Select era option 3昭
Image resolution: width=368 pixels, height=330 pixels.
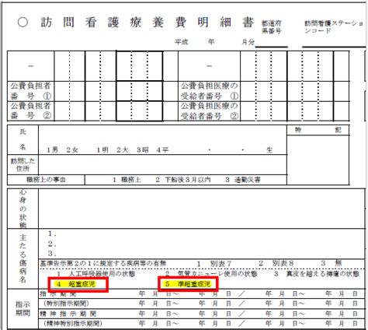pyautogui.click(x=143, y=150)
